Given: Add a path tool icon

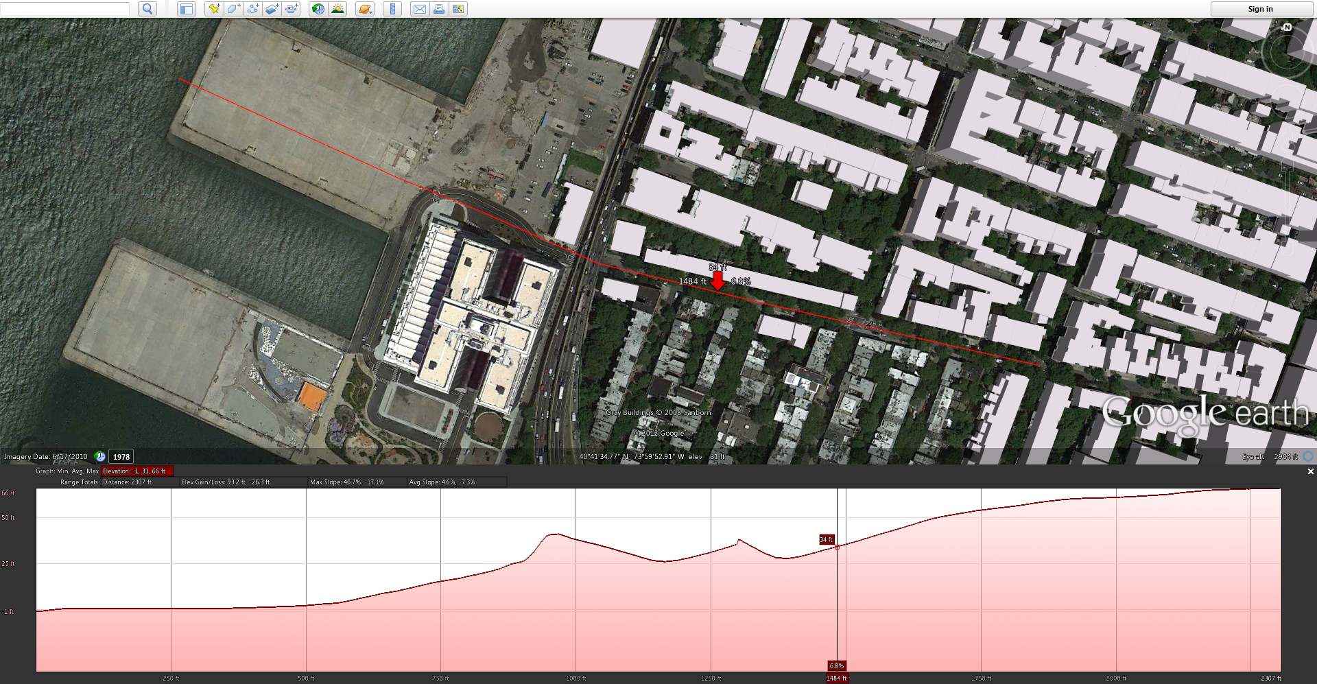Looking at the screenshot, I should pyautogui.click(x=253, y=9).
